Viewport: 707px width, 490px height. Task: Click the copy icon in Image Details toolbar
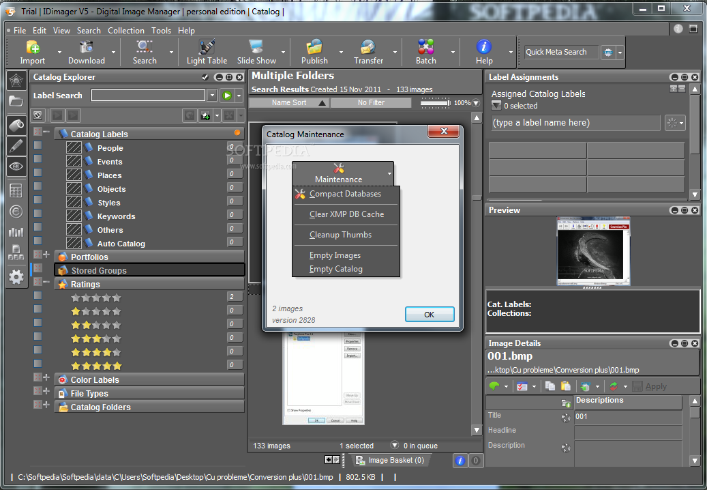(550, 386)
